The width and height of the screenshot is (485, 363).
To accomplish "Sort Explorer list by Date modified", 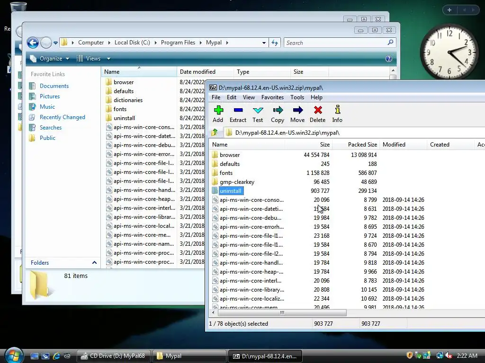I will point(205,72).
